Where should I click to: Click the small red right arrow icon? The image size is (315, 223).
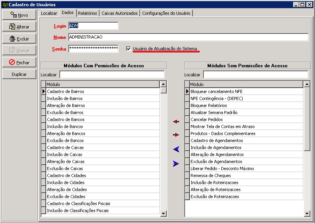pos(176,135)
